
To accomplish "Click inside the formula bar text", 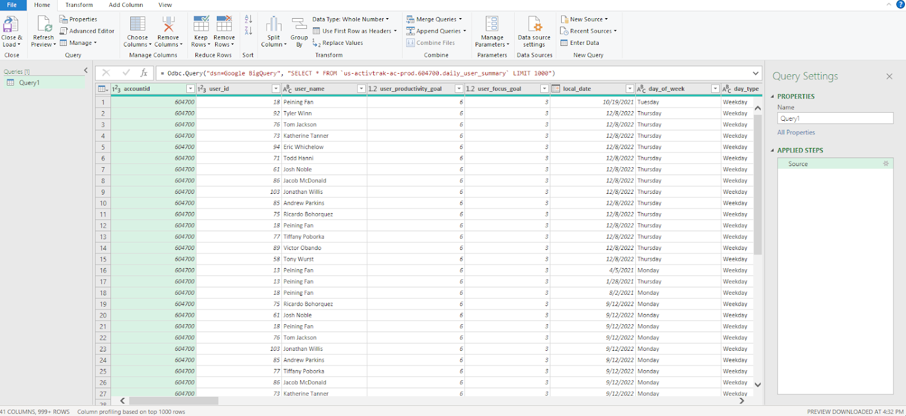I will tap(358, 73).
